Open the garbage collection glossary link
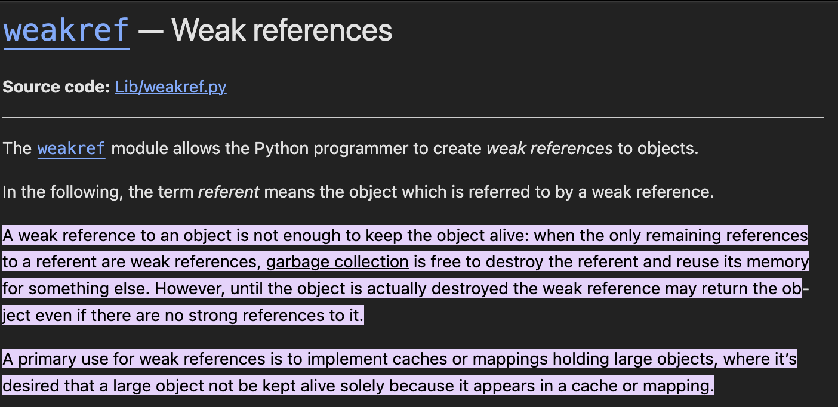Screen dimensions: 838x407 pyautogui.click(x=337, y=262)
